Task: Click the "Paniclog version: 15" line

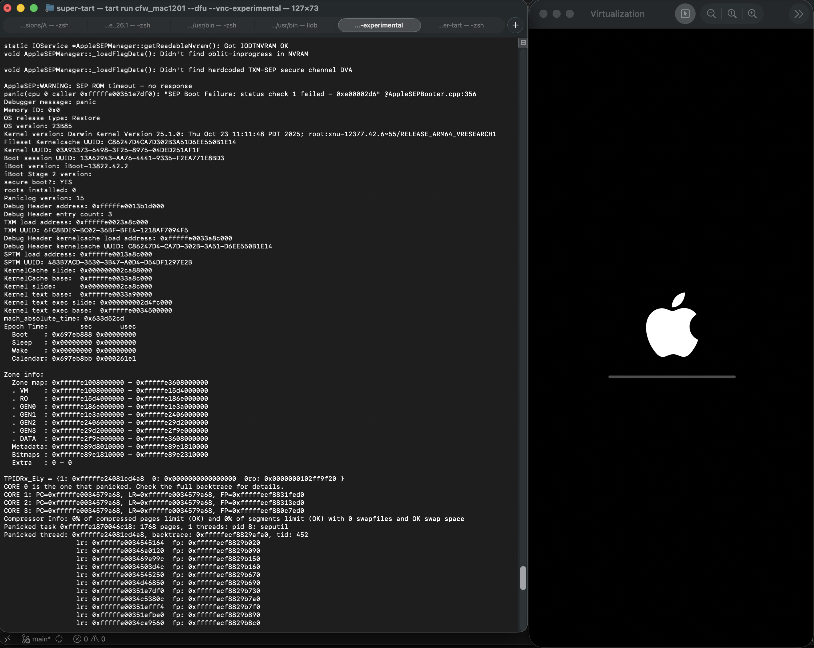Action: coord(44,198)
